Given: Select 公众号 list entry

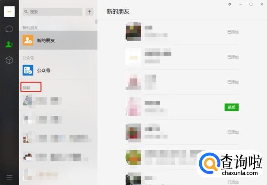Looking at the screenshot, I should point(58,70).
